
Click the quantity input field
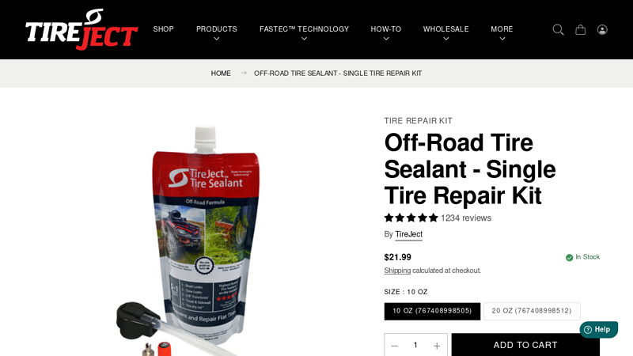415,345
